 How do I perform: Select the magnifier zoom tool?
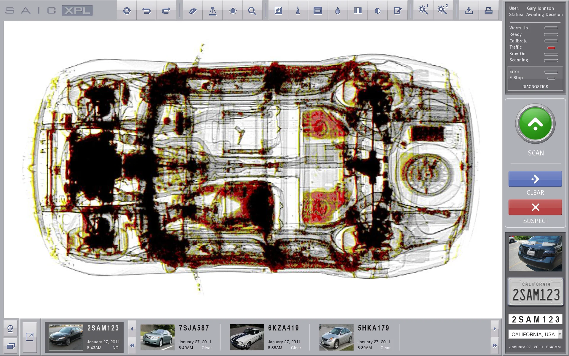click(252, 11)
